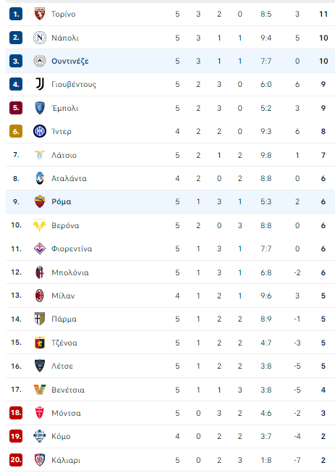Click the blue rank 1 position badge
Image resolution: width=335 pixels, height=473 pixels.
click(x=16, y=14)
